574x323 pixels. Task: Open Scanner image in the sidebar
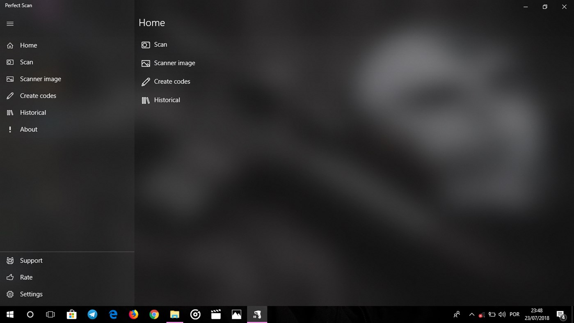pos(67,79)
